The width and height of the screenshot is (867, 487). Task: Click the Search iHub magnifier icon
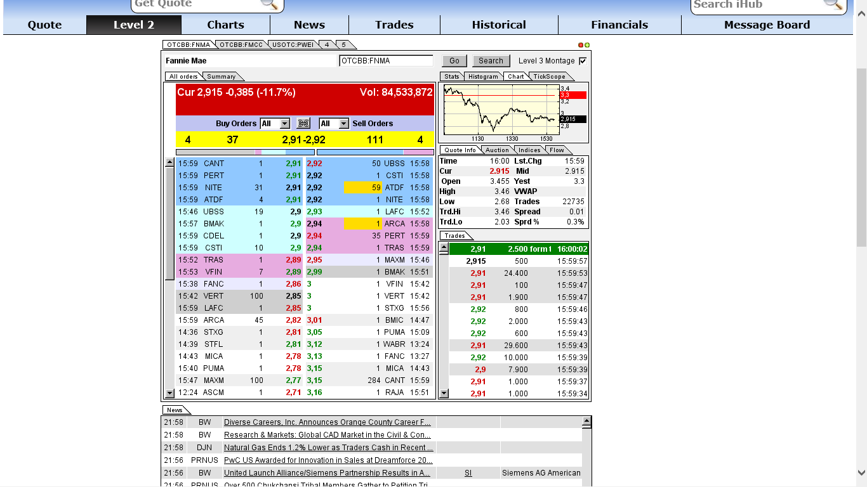point(833,4)
